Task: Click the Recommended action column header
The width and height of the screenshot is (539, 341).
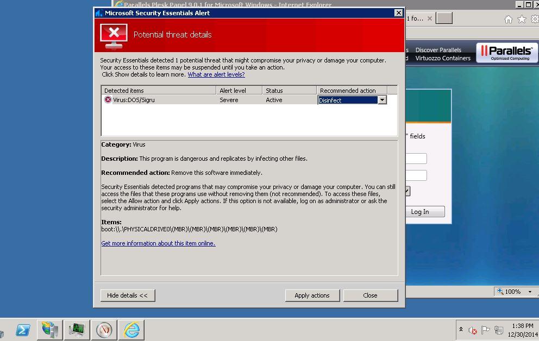Action: pos(352,90)
